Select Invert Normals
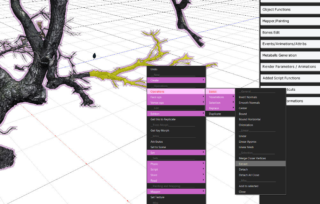The height and width of the screenshot is (204, 320). pyautogui.click(x=260, y=97)
